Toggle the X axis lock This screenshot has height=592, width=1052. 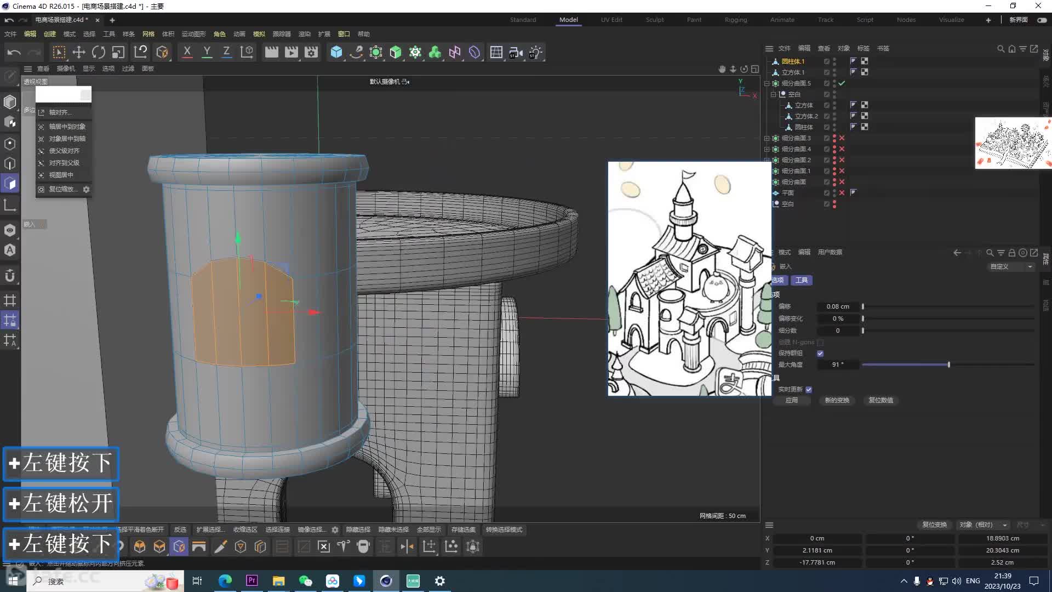(x=187, y=53)
